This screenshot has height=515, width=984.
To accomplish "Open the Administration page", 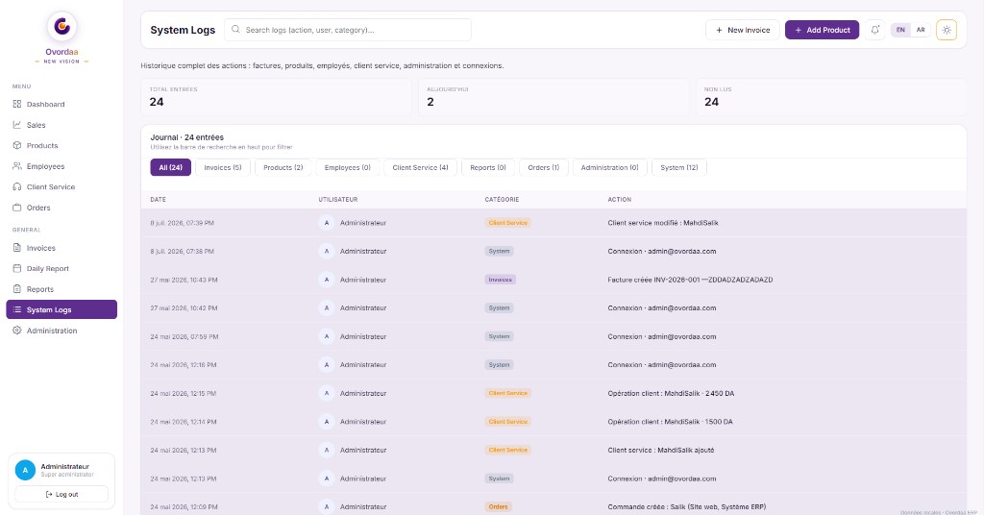I will point(61,331).
